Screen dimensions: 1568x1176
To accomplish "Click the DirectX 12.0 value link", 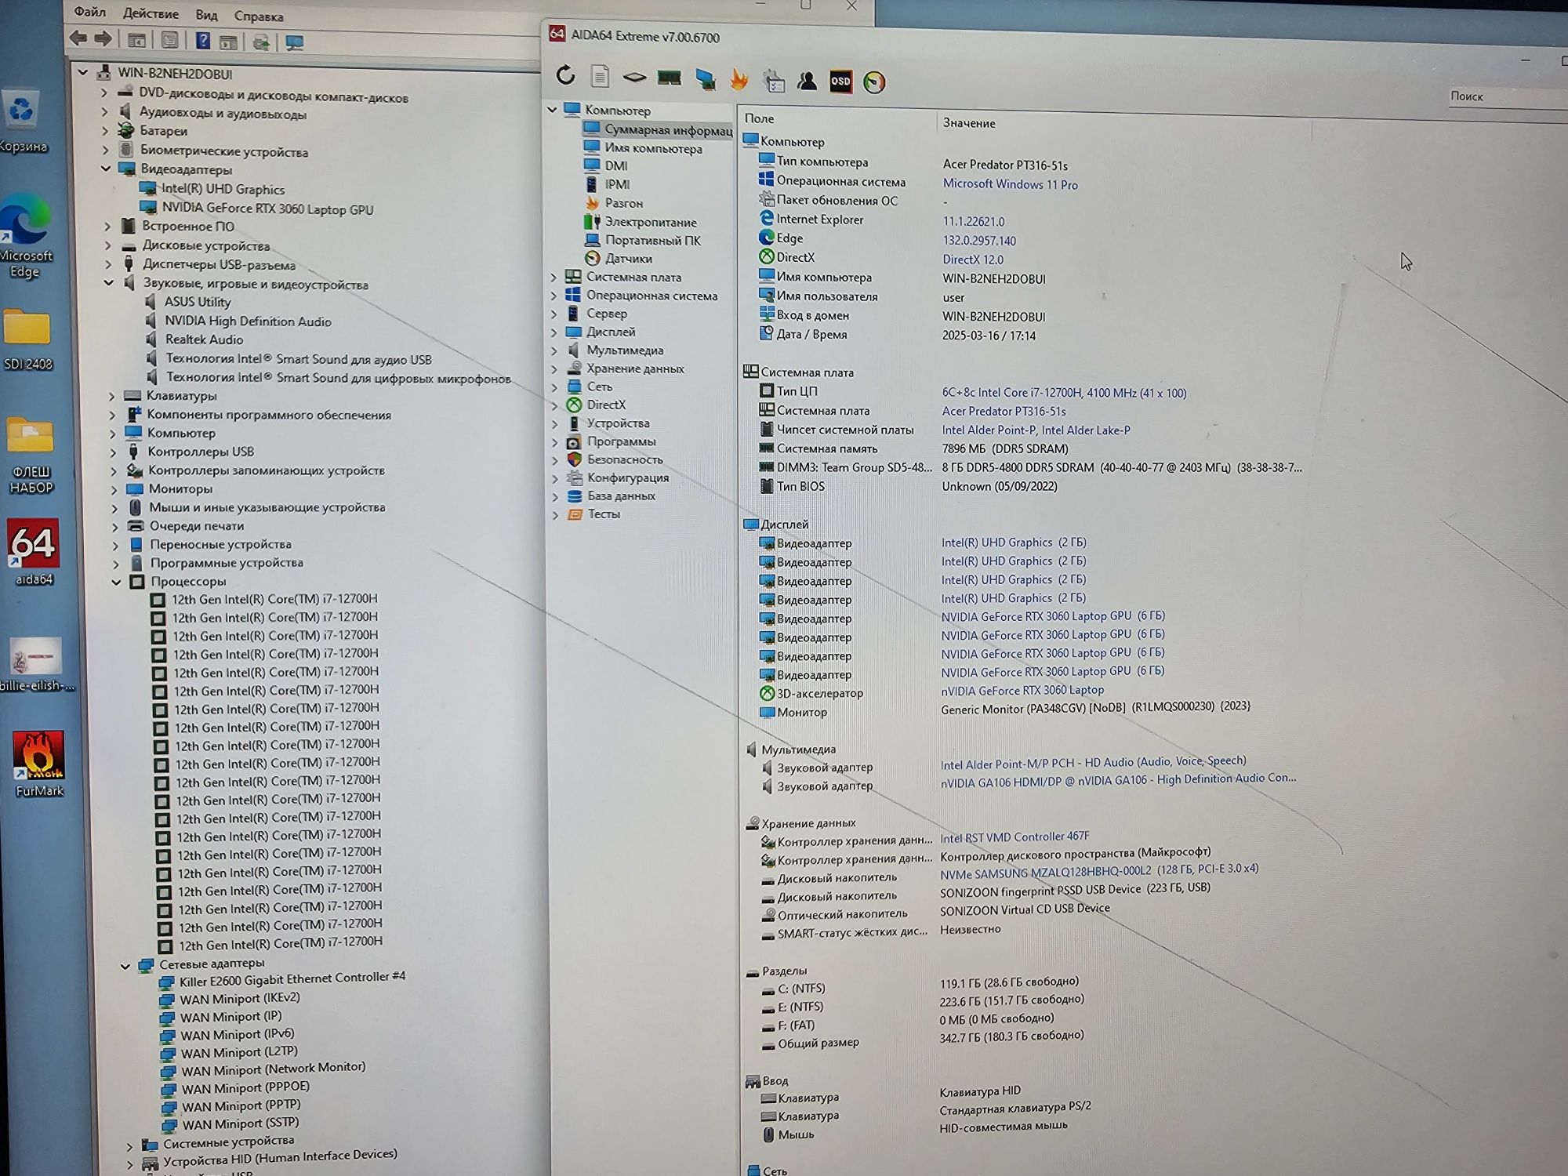I will pos(972,260).
